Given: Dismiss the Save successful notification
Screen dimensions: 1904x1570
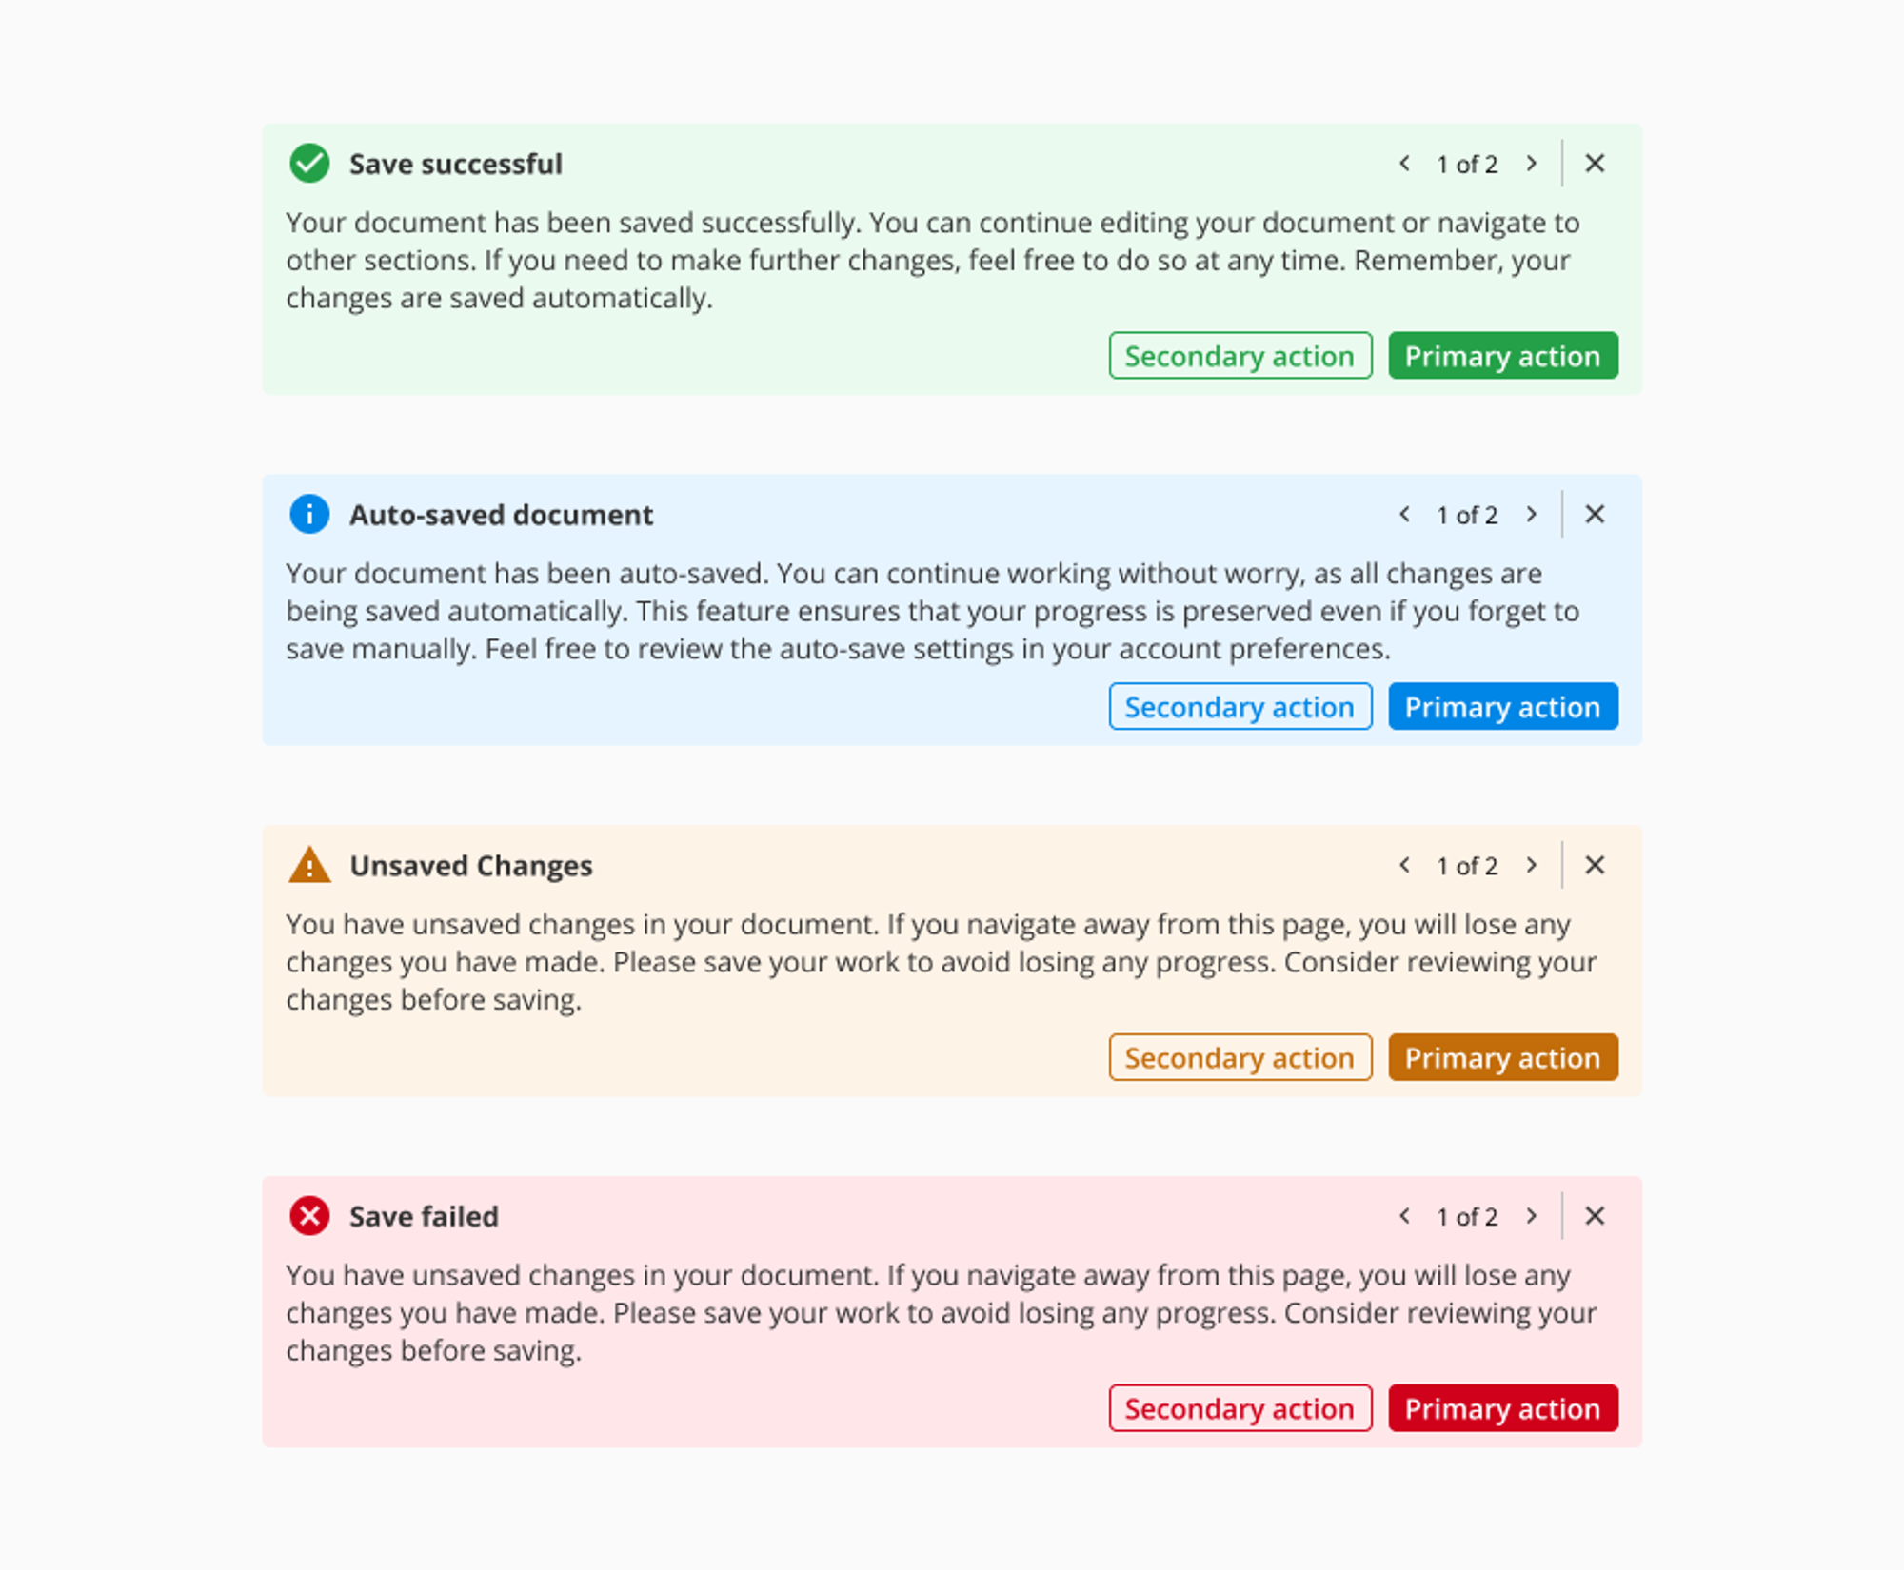Looking at the screenshot, I should coord(1595,164).
